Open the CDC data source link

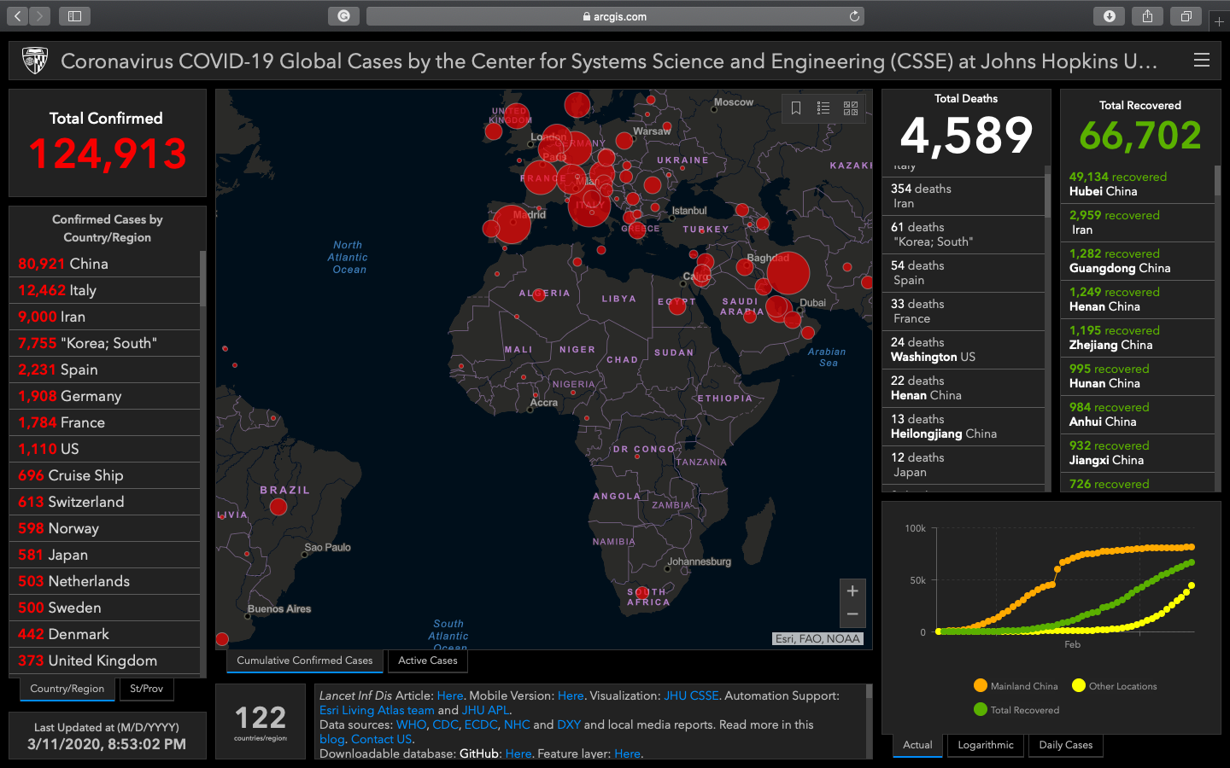coord(445,724)
